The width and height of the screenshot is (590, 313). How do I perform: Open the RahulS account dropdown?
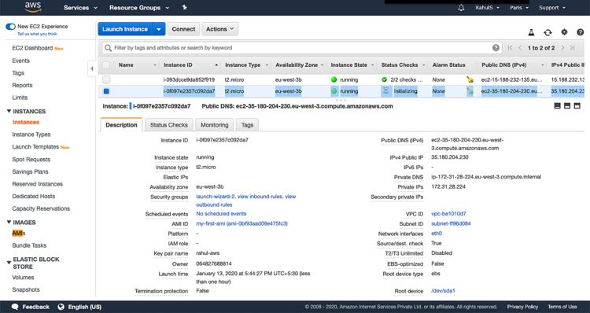point(487,8)
